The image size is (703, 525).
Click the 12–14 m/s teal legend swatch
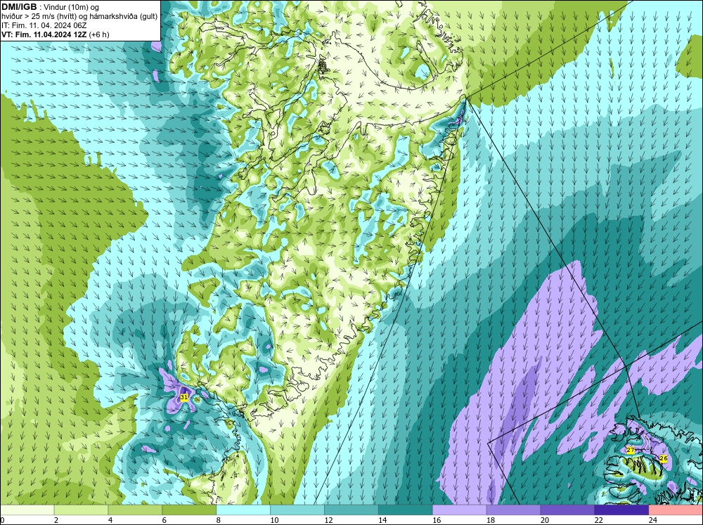[x=351, y=510]
